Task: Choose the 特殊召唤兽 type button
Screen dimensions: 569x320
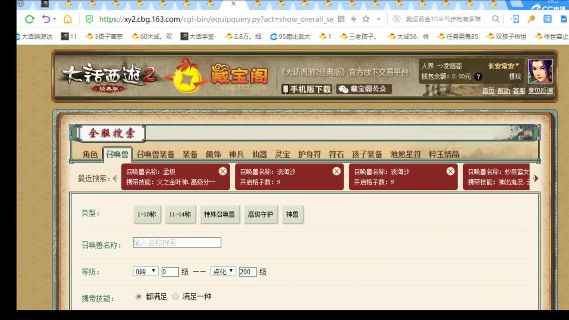Action: click(x=220, y=214)
